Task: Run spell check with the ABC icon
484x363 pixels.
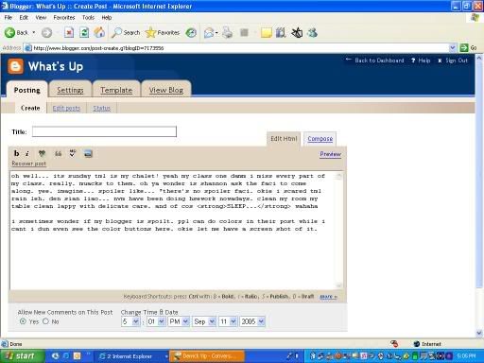Action: 73,153
